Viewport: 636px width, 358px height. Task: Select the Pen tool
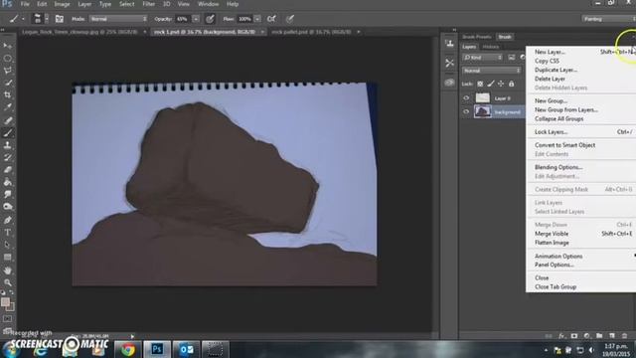[7, 220]
